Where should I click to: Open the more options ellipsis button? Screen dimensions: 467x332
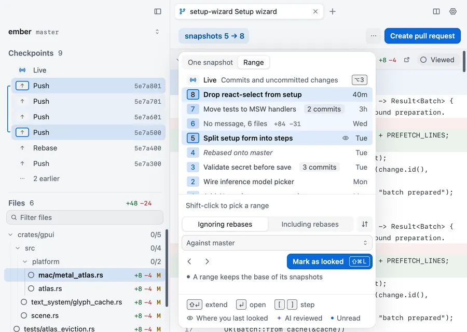[x=374, y=36]
